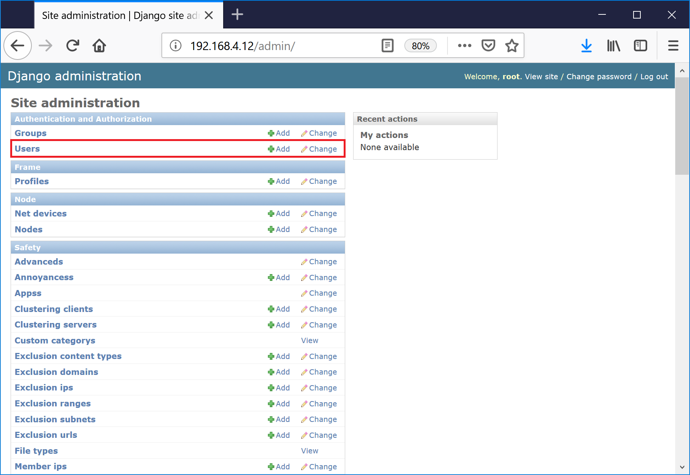The width and height of the screenshot is (690, 475).
Task: Open the browser home page icon
Action: pyautogui.click(x=99, y=45)
